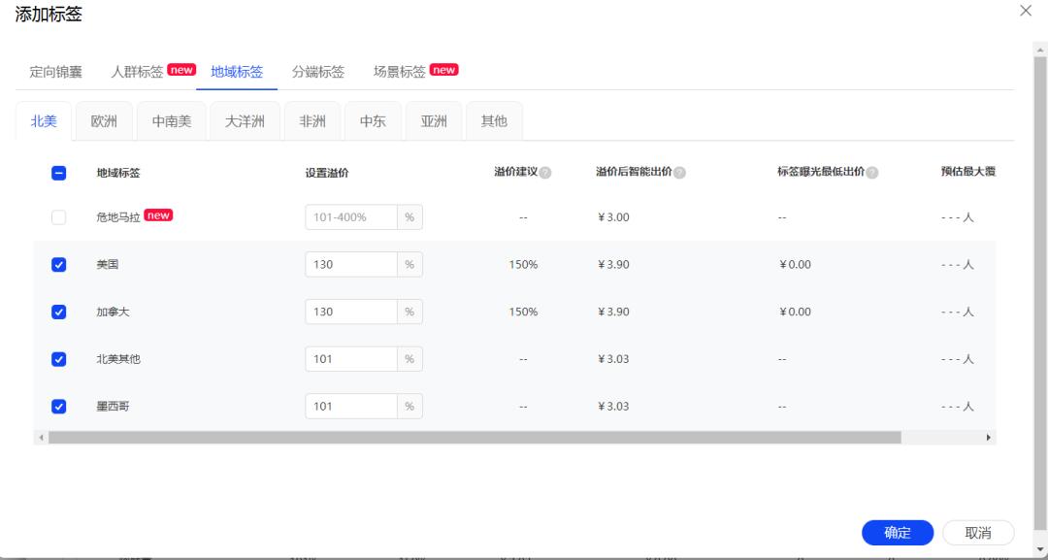Screen dimensions: 1048x560
Task: Click the new badge beside 危地马拉
Action: [157, 214]
